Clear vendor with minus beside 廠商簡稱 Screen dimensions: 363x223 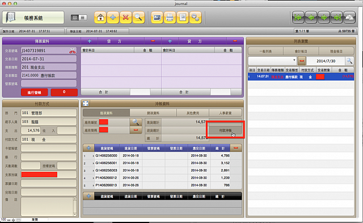point(136,130)
